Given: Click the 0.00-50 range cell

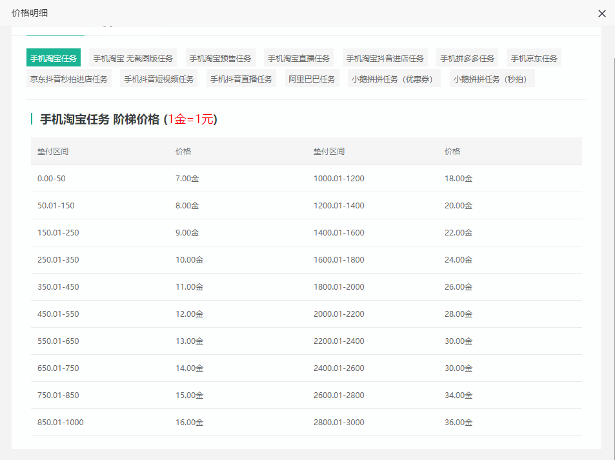Looking at the screenshot, I should click(x=52, y=179).
